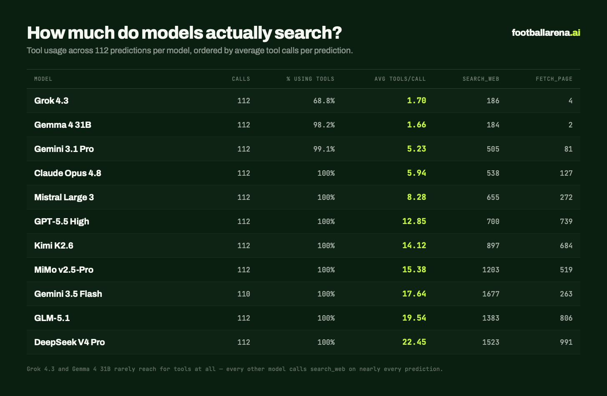
Task: Click fetch_page count 806
Action: pyautogui.click(x=566, y=318)
